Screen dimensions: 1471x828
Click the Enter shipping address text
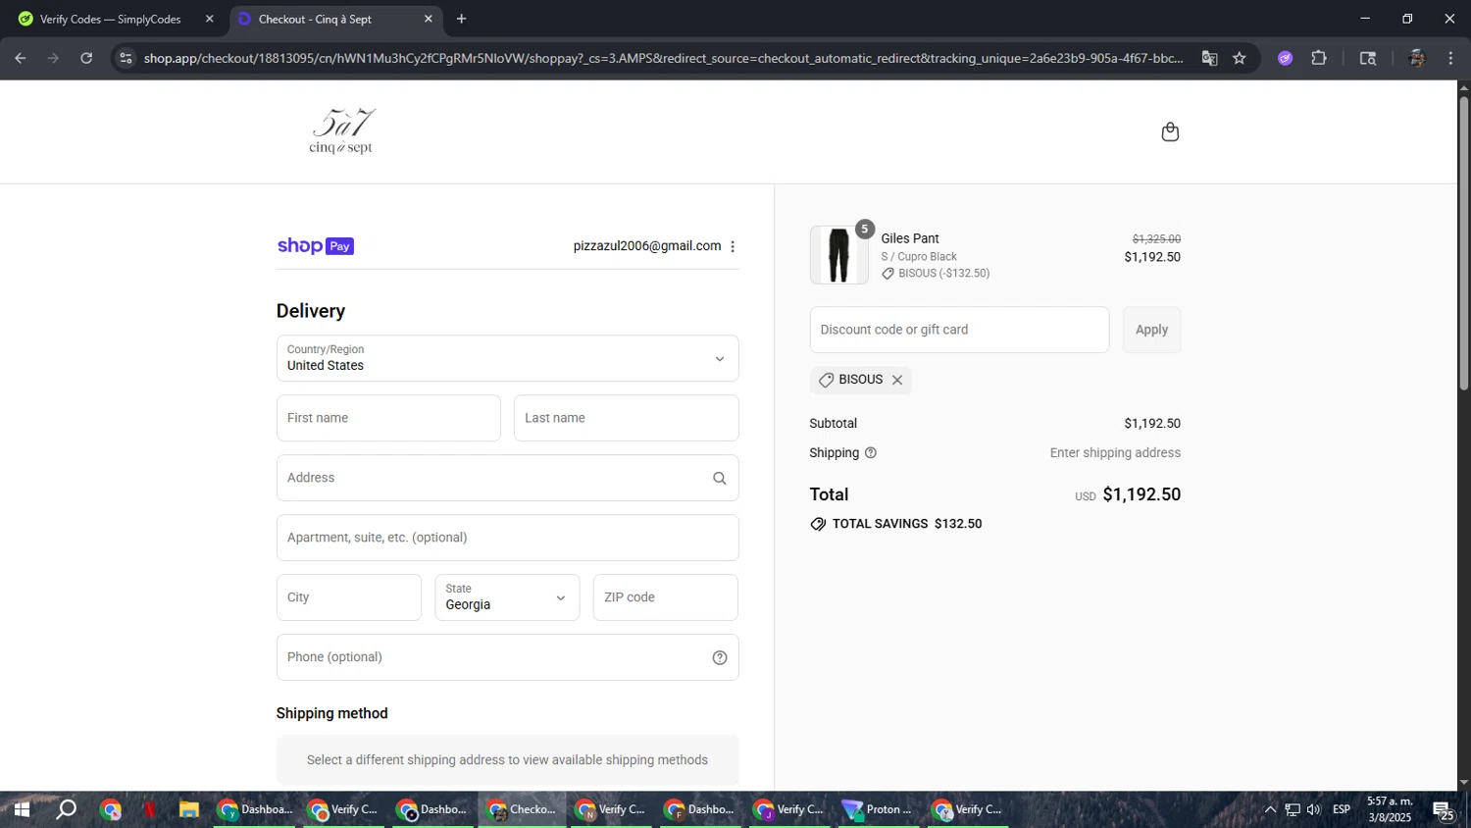click(x=1115, y=453)
